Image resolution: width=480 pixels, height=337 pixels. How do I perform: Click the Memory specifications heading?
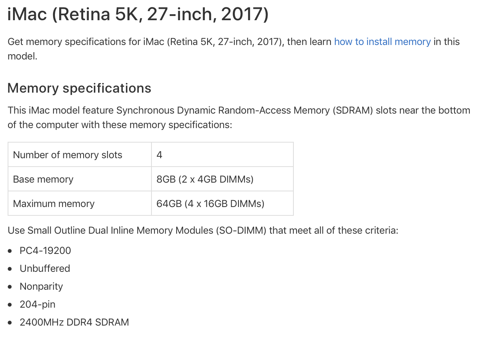coord(79,88)
